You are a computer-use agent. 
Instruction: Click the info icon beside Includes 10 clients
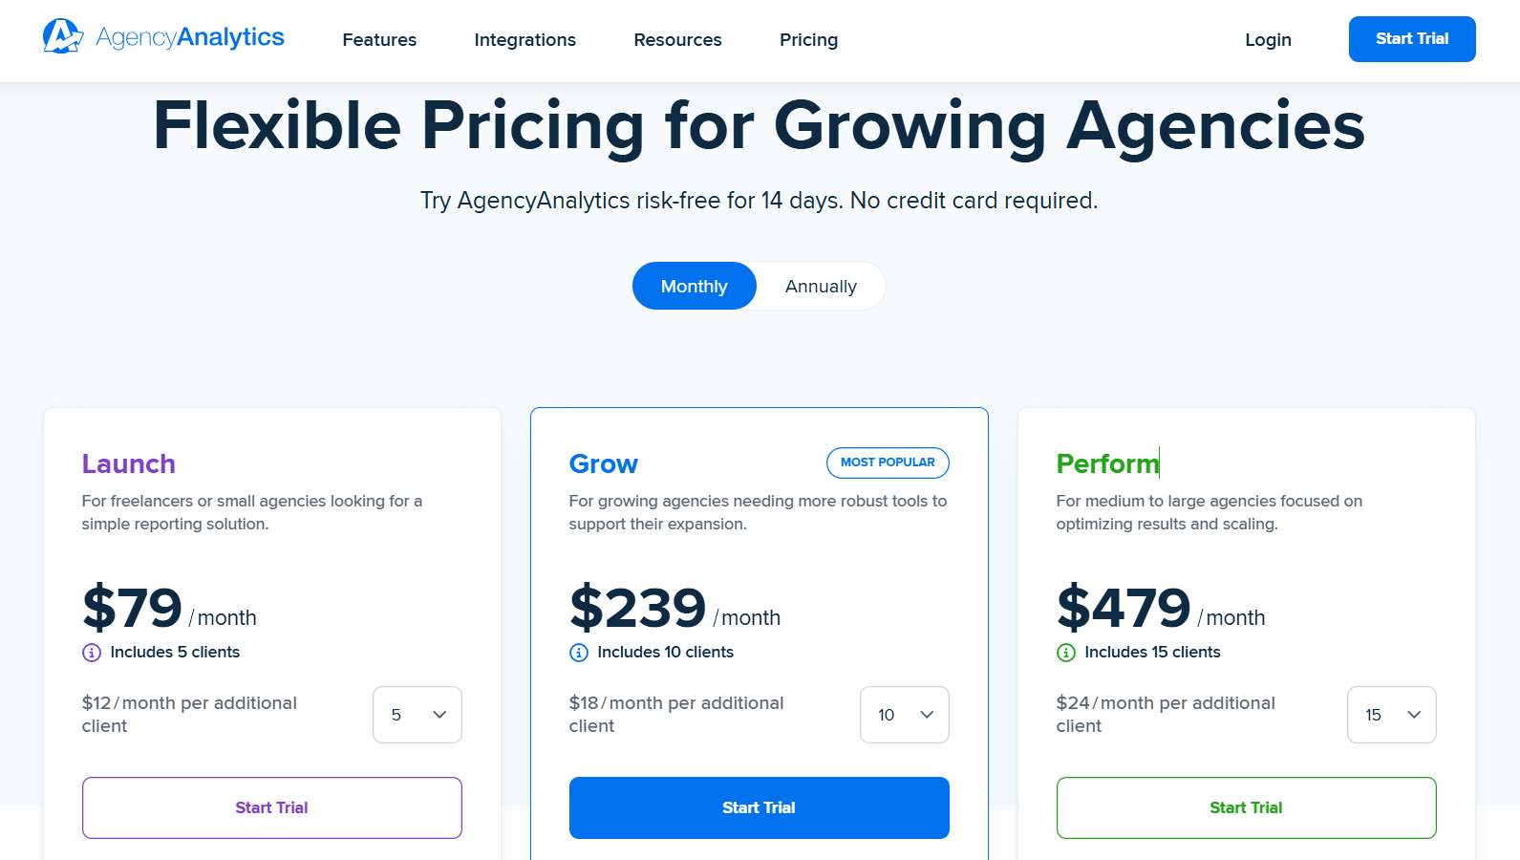pyautogui.click(x=578, y=652)
